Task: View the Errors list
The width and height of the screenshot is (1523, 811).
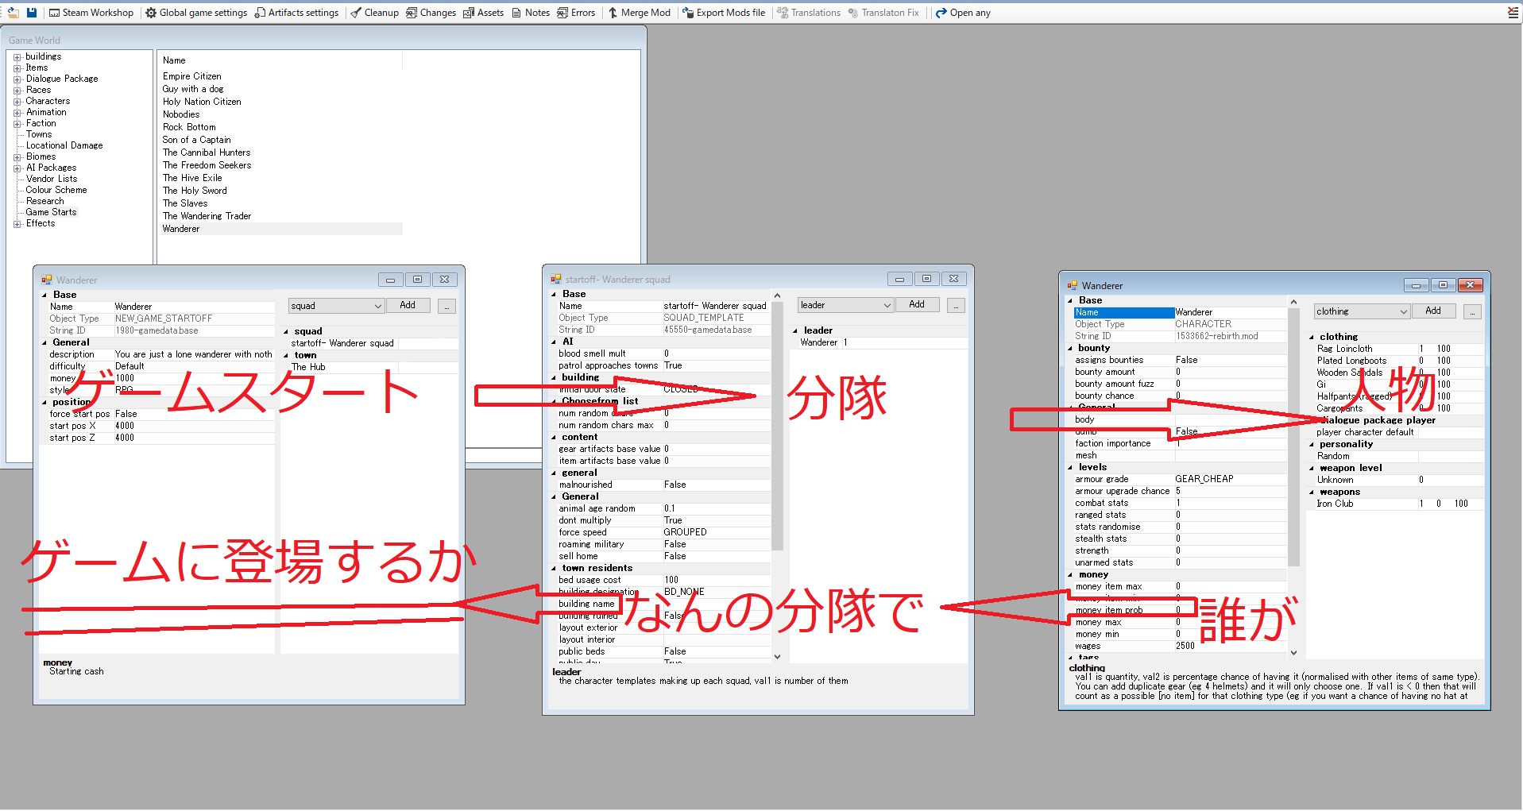Action: pos(576,13)
